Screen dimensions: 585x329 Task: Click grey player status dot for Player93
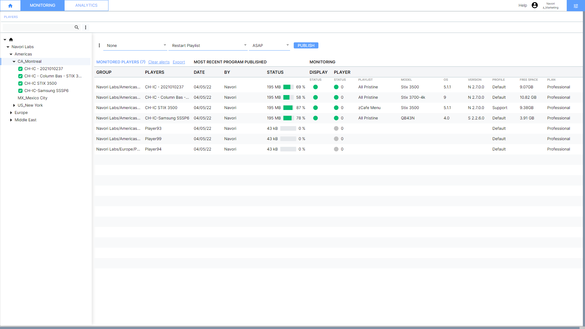pyautogui.click(x=336, y=129)
